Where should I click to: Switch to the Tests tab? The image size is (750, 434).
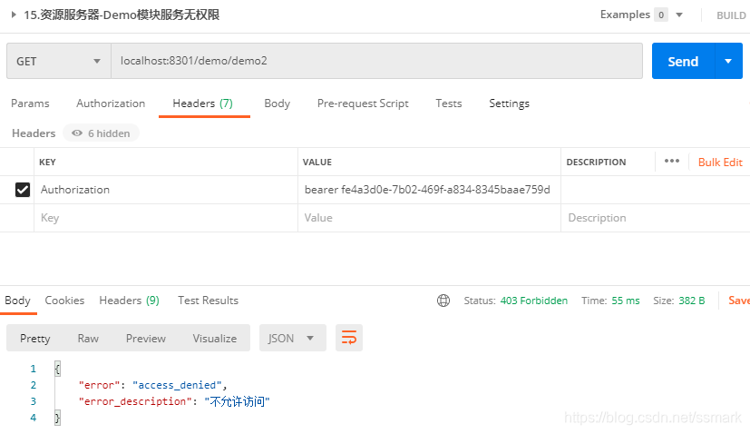point(449,104)
